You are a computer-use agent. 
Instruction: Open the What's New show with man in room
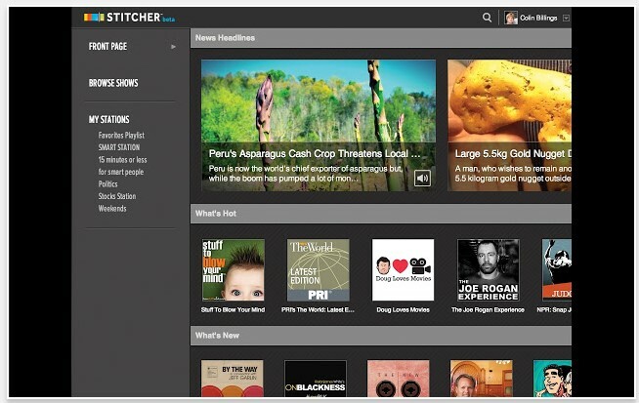(482, 379)
